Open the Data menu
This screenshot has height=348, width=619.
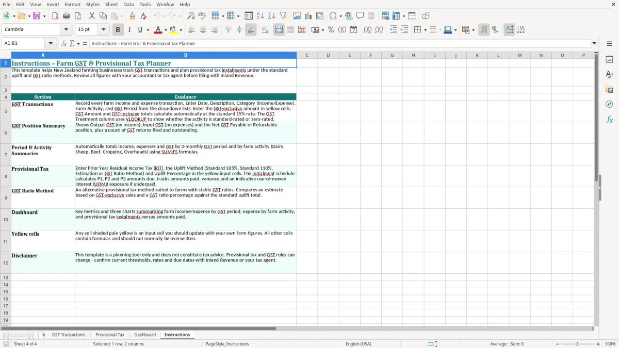(128, 4)
